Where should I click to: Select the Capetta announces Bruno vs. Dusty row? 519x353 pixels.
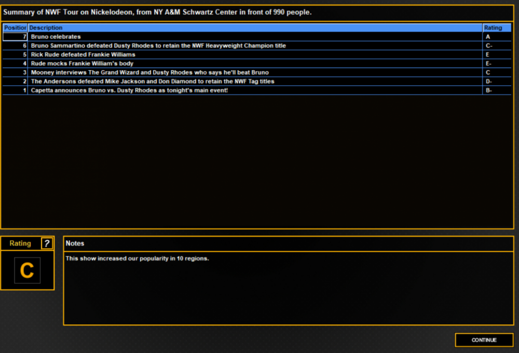(257, 90)
